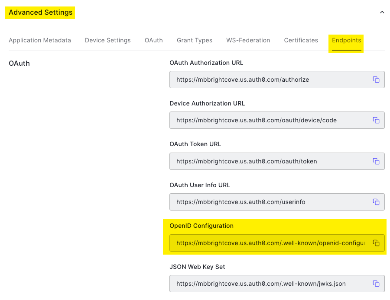This screenshot has height=300, width=390.
Task: Click the OAuth Authorization URL field
Action: [269, 80]
